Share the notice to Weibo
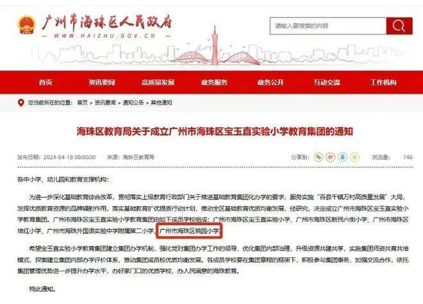This screenshot has width=423, height=304. point(331,157)
